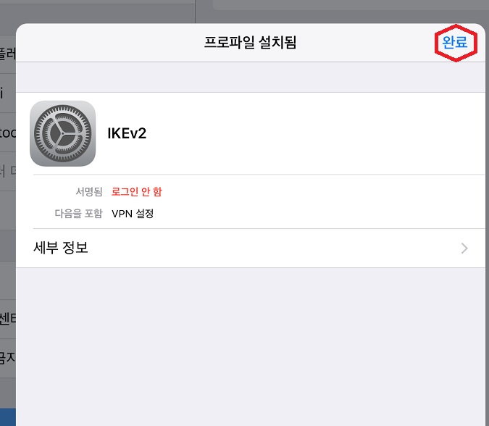
Task: Click the empty gray area below 세부 정보
Action: tap(251, 346)
